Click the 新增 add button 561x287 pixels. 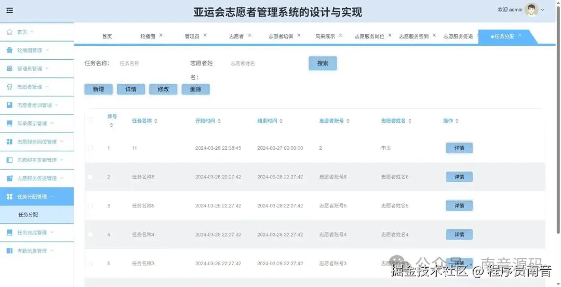click(98, 89)
